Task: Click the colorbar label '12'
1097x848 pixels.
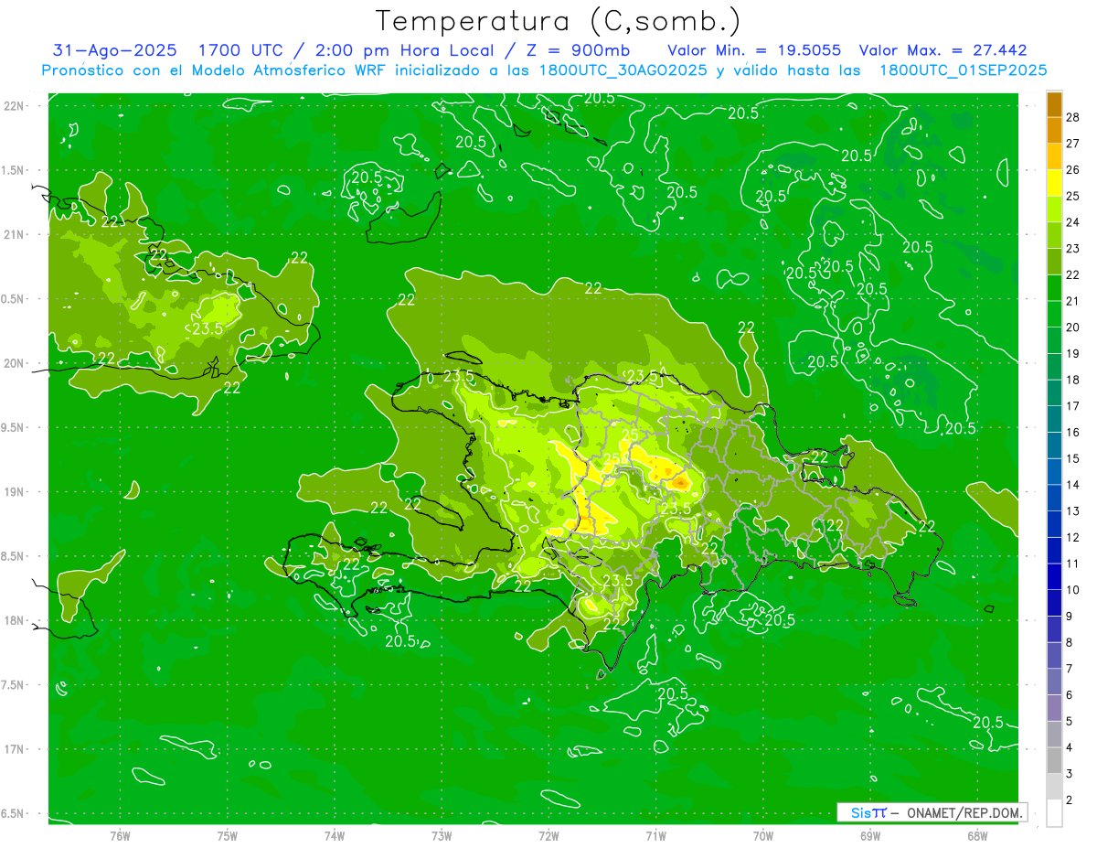Action: pos(1073,537)
